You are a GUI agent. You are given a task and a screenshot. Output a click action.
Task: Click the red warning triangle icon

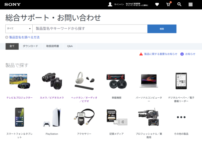point(141,54)
